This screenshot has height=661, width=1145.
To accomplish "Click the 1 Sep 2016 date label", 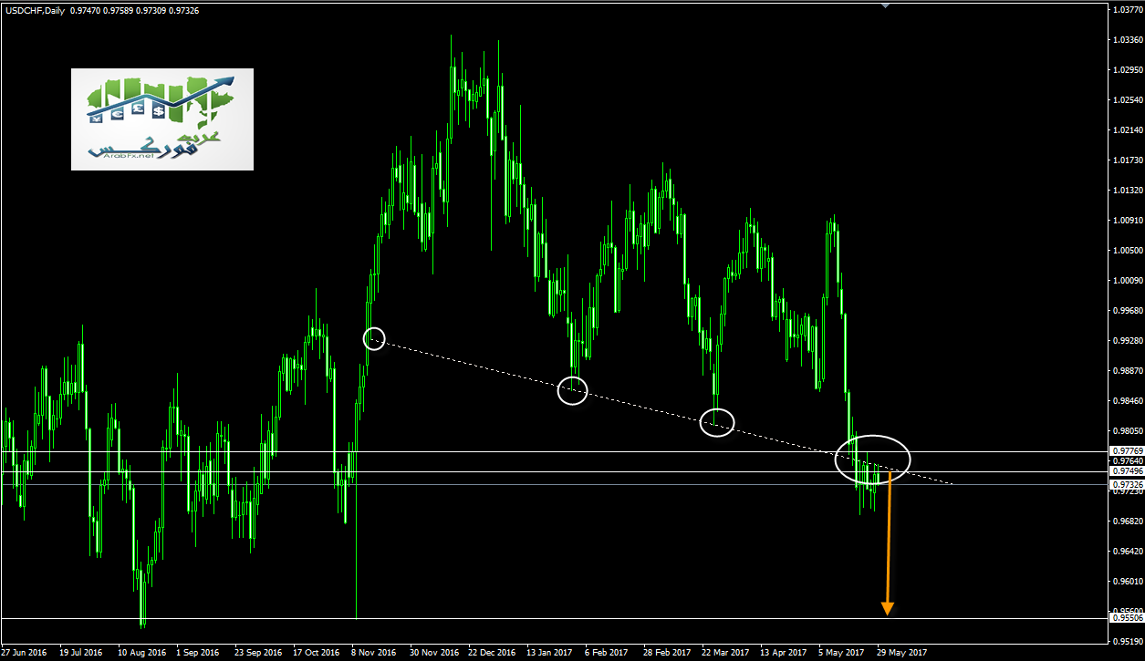I will click(x=198, y=653).
